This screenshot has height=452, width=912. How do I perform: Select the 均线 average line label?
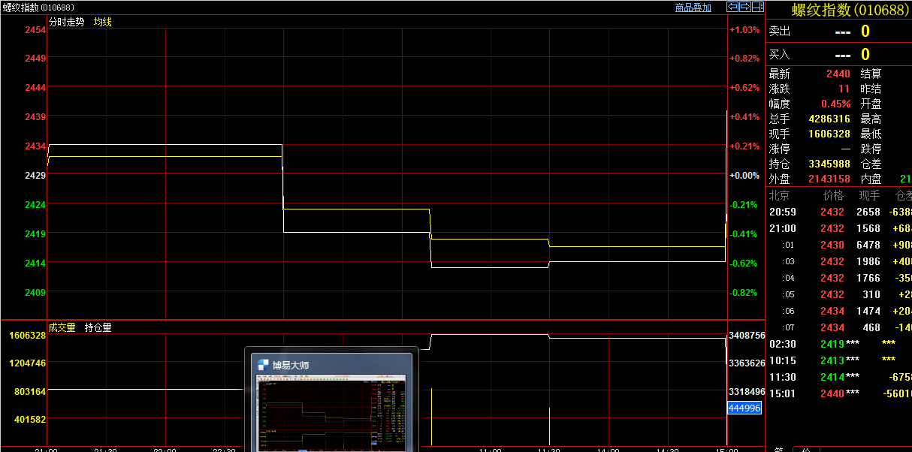(x=102, y=22)
